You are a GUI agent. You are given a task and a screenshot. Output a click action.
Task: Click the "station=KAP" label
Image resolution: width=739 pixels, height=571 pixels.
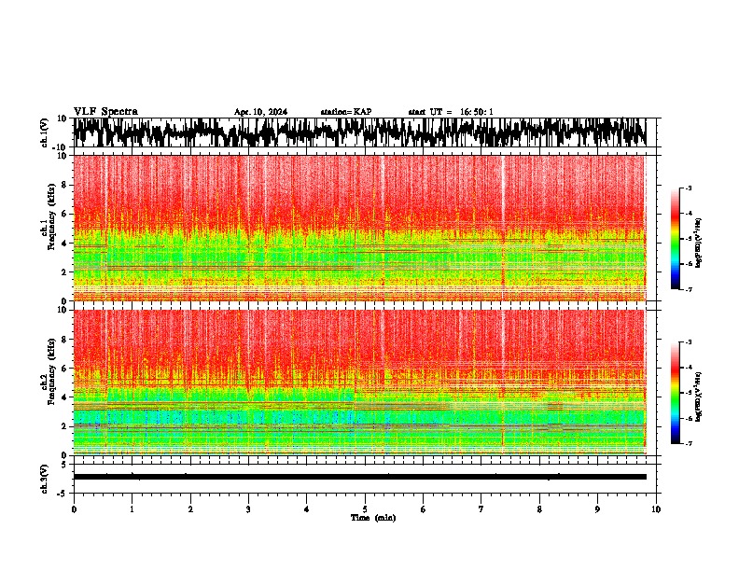point(346,112)
